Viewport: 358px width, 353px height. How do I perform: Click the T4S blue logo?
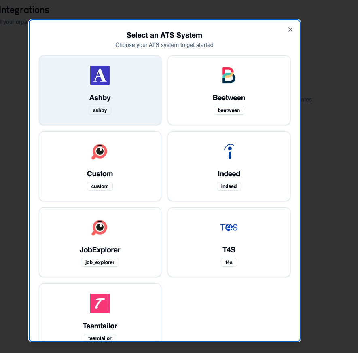point(229,227)
